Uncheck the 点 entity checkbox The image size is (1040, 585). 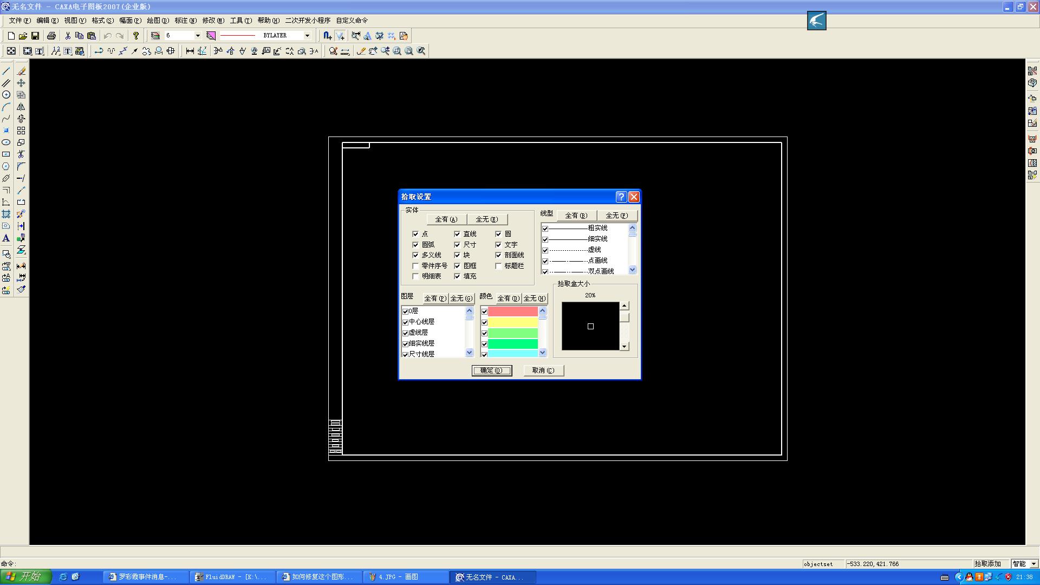[x=415, y=234]
